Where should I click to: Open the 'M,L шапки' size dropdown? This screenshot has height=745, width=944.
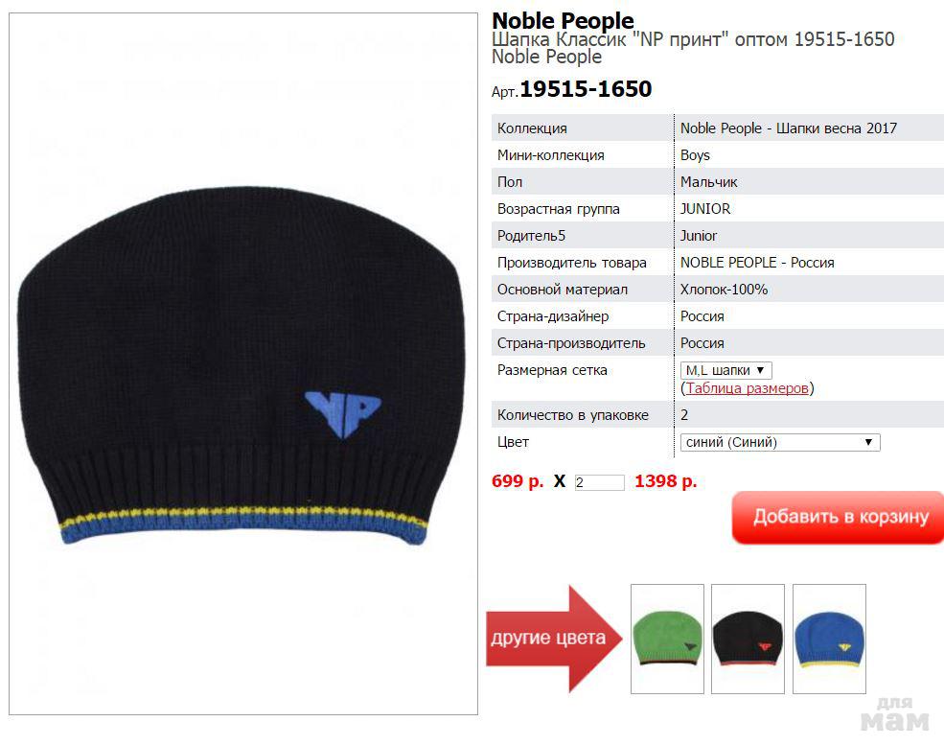pyautogui.click(x=726, y=370)
